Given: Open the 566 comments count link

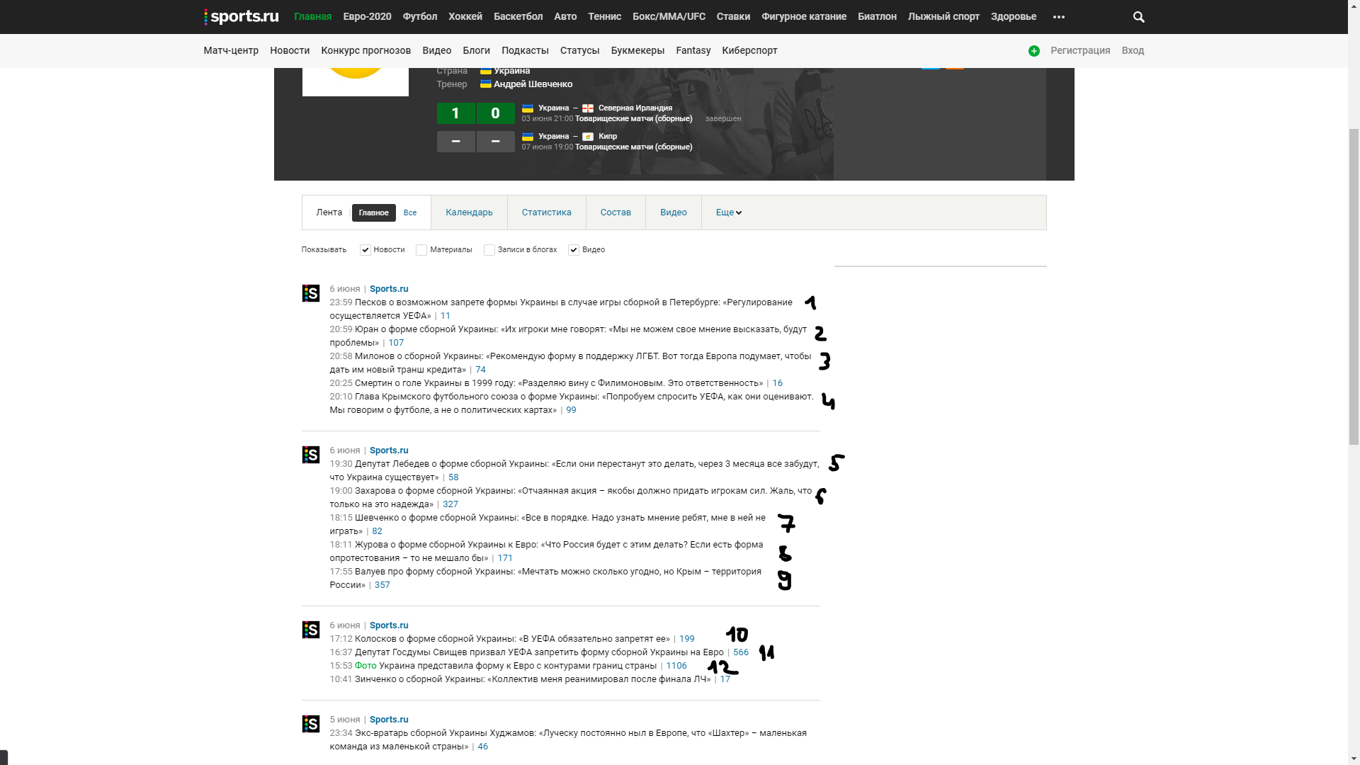Looking at the screenshot, I should 741,652.
